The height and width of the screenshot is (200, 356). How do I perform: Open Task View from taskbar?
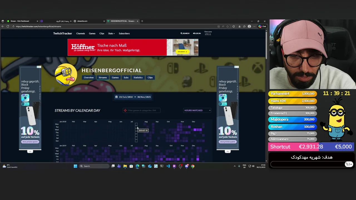[113, 166]
